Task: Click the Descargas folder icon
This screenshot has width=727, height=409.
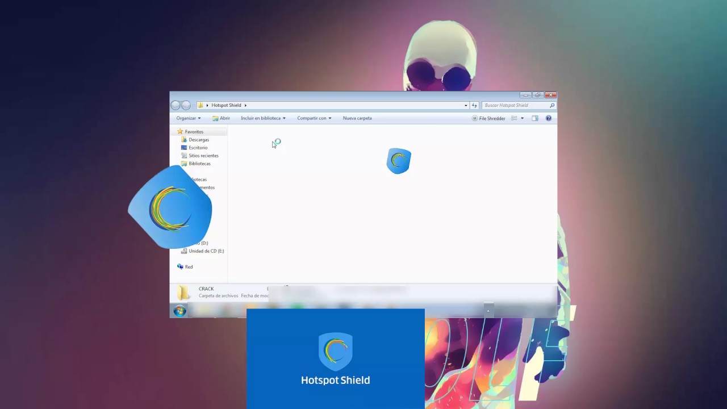Action: click(x=184, y=140)
